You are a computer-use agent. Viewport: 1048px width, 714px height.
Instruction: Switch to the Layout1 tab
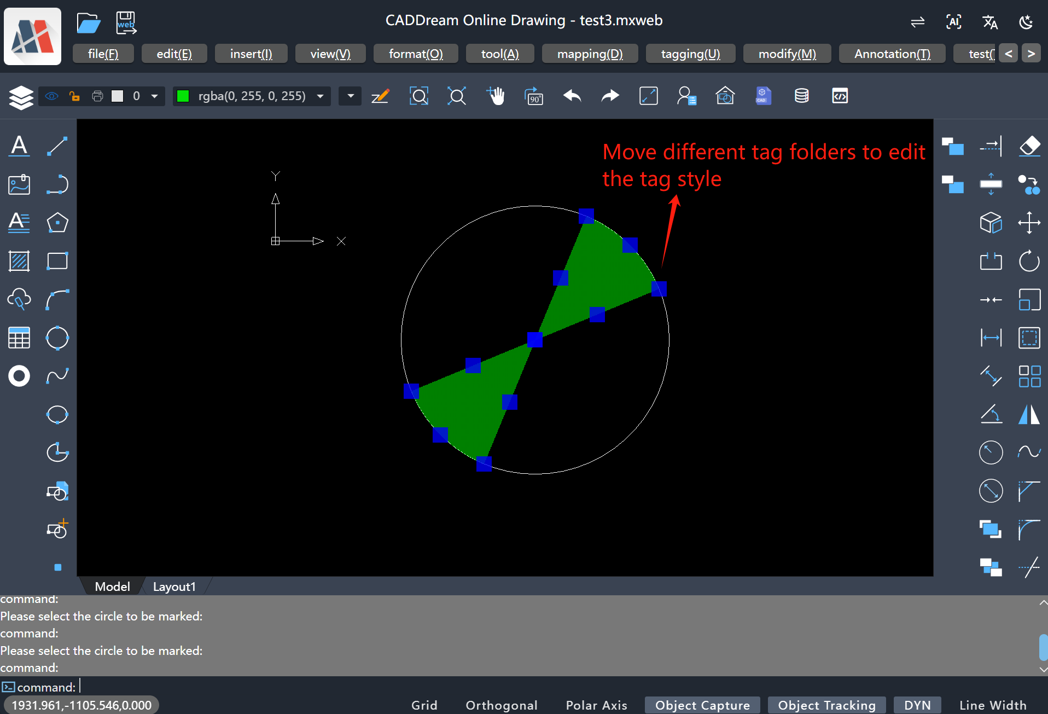click(x=174, y=587)
